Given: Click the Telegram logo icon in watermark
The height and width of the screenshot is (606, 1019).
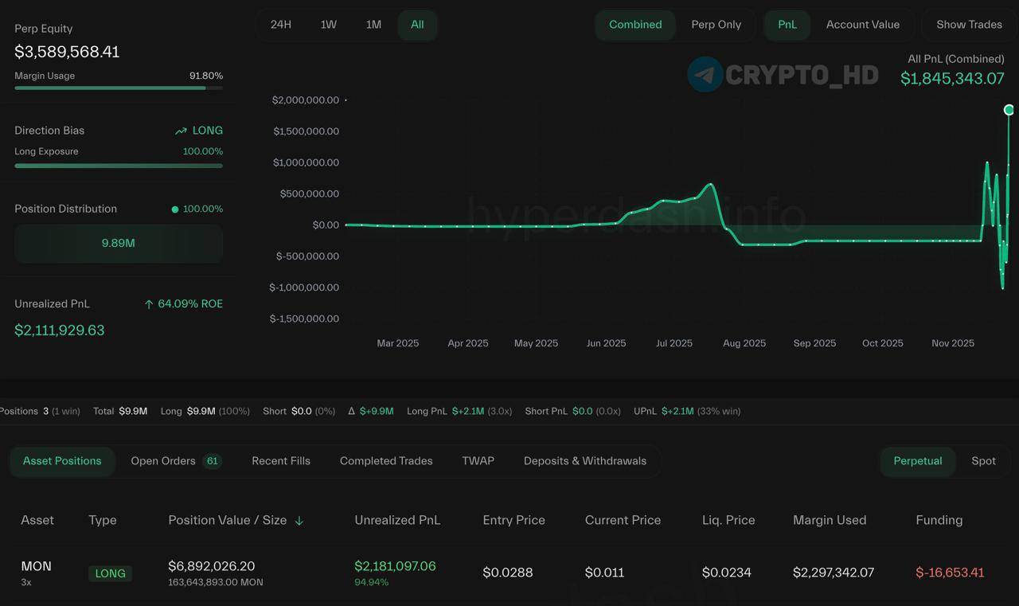Looking at the screenshot, I should click(x=705, y=75).
